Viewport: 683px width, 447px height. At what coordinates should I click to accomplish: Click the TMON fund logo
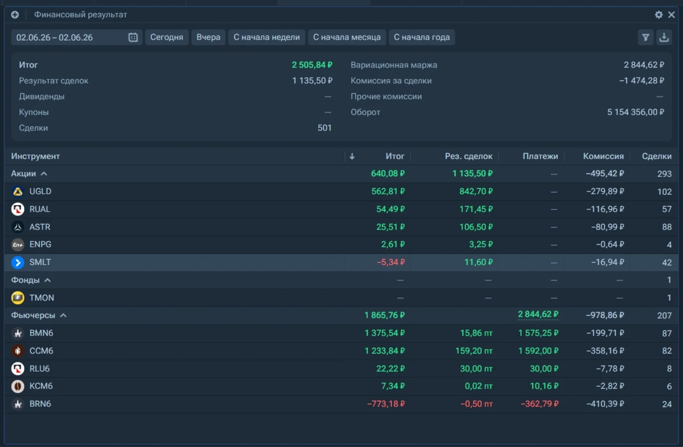point(17,298)
